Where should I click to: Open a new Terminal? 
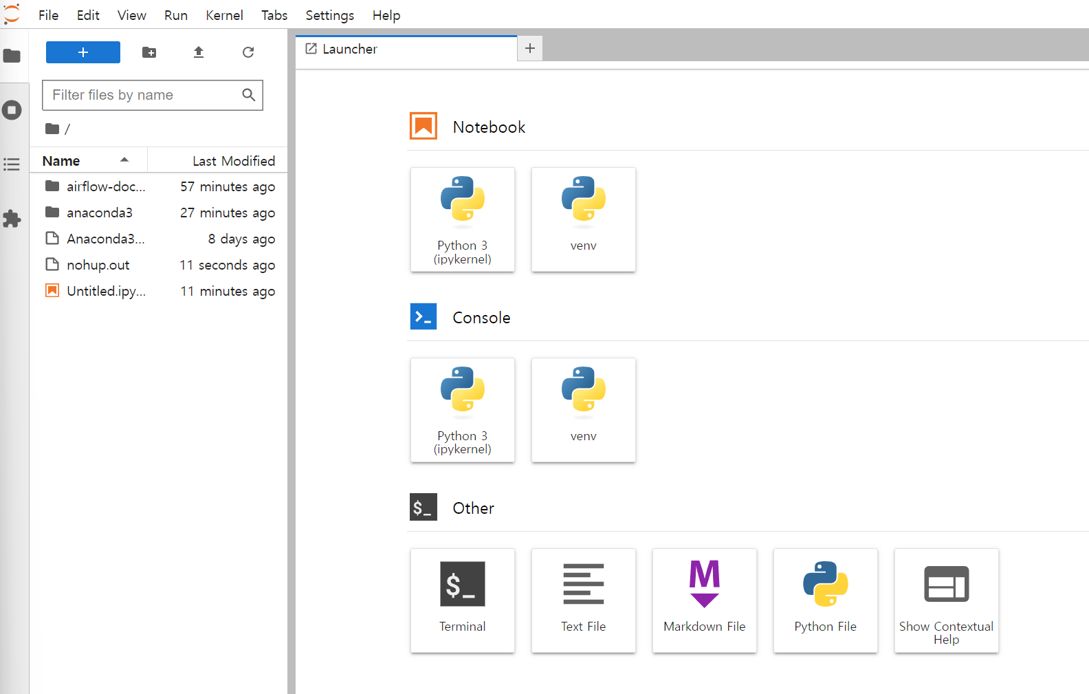tap(463, 600)
